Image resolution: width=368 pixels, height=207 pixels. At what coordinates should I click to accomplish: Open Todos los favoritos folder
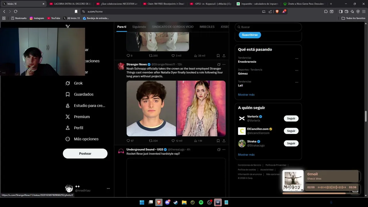click(x=354, y=18)
